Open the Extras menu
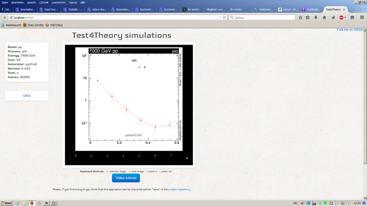The height and width of the screenshot is (206, 367). coord(73,2)
